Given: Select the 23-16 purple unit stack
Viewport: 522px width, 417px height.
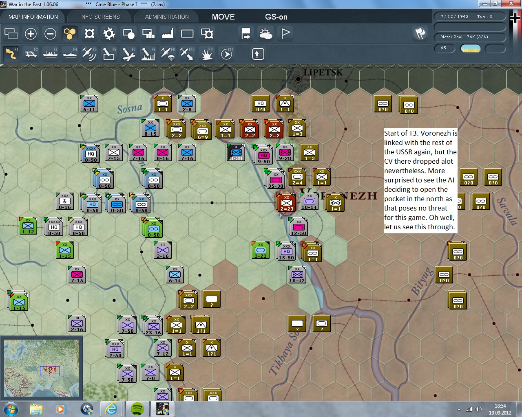Looking at the screenshot, I should tap(153, 326).
